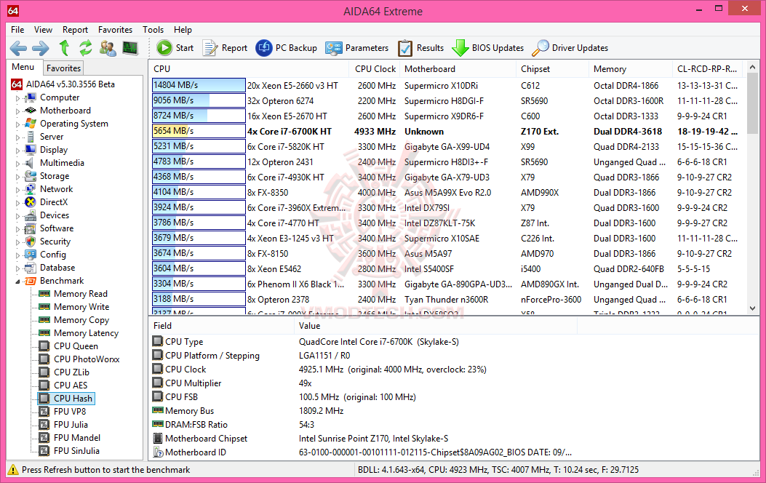Open the Report wizard toolbar button

[226, 48]
